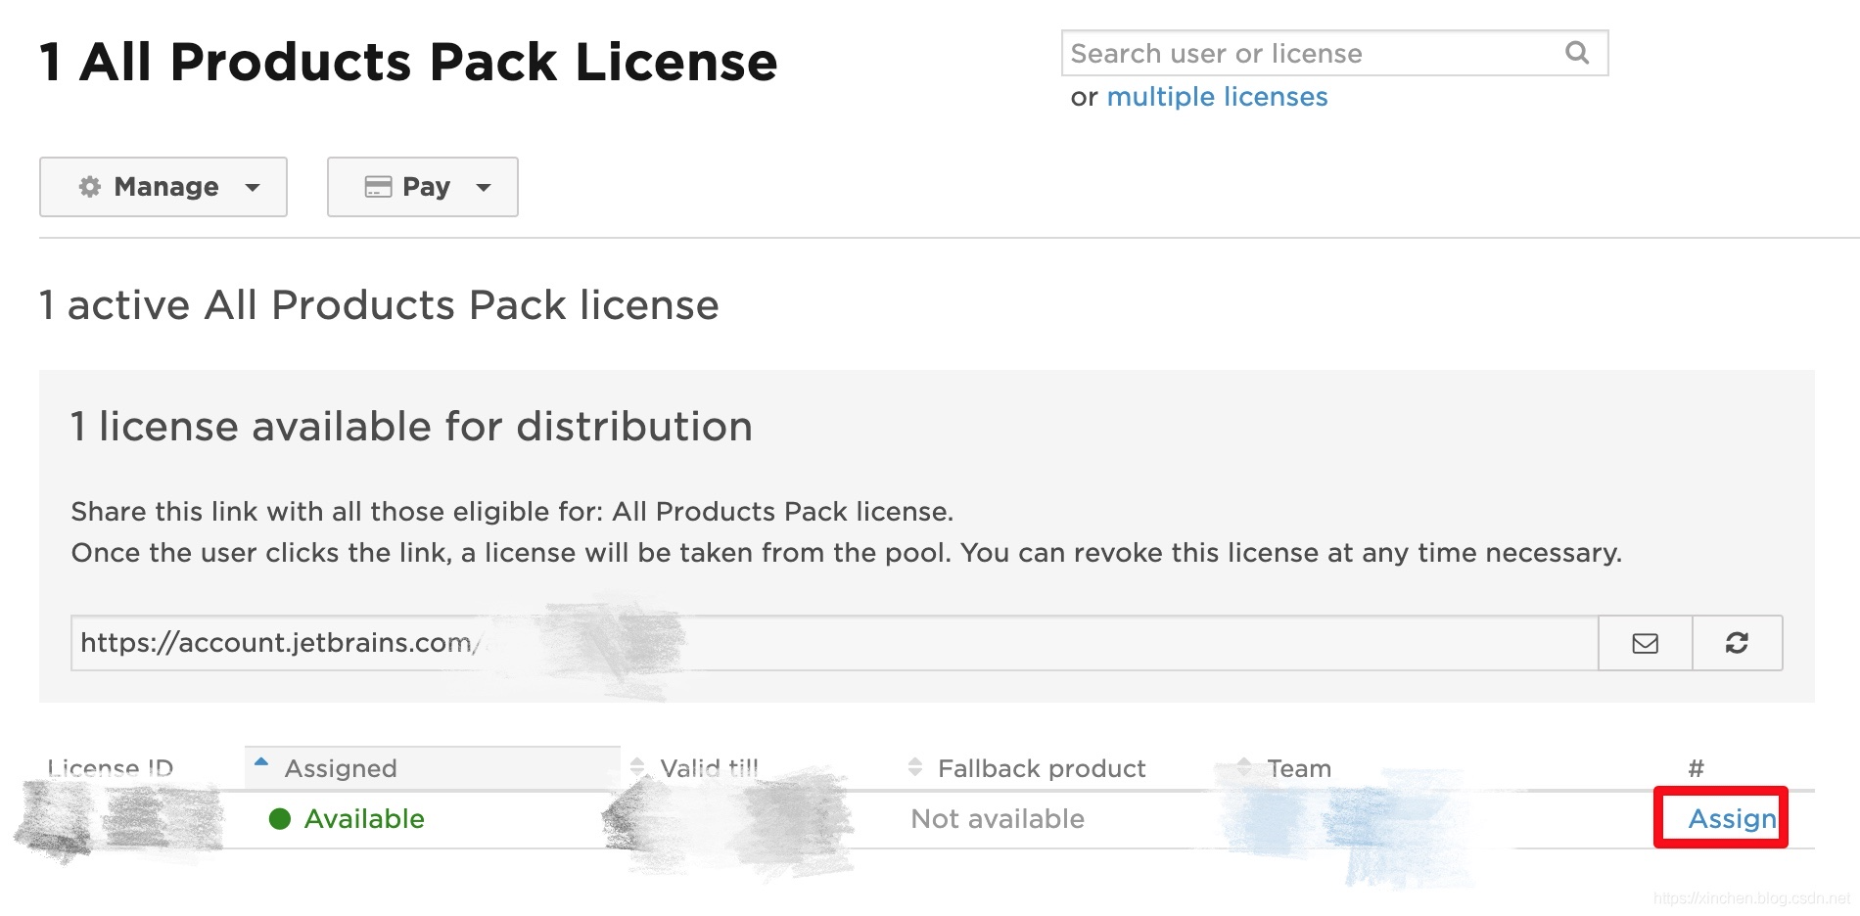The image size is (1860, 916).
Task: Open the Pay dropdown menu
Action: click(423, 187)
